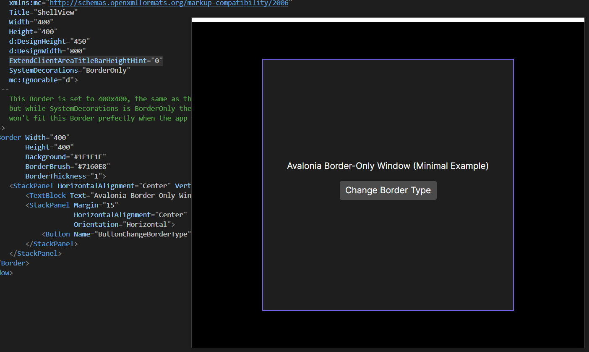Click the Background="#1E1E1E" color value
Image resolution: width=589 pixels, height=352 pixels.
click(x=65, y=156)
